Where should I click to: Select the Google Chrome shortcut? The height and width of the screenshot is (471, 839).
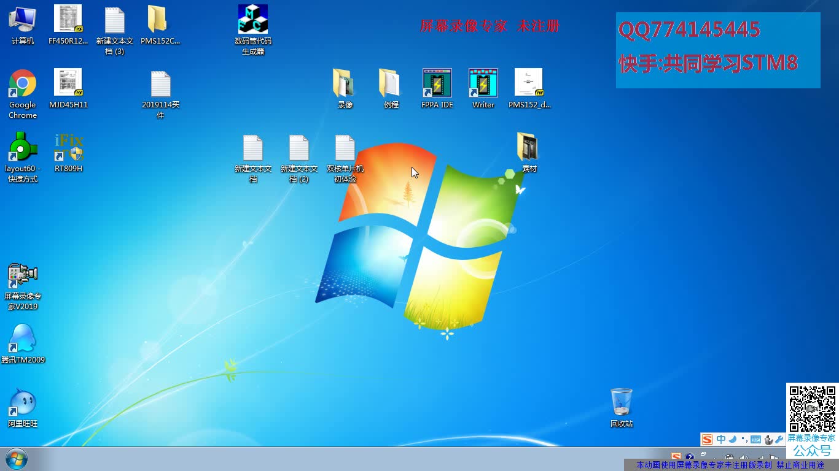coord(23,94)
